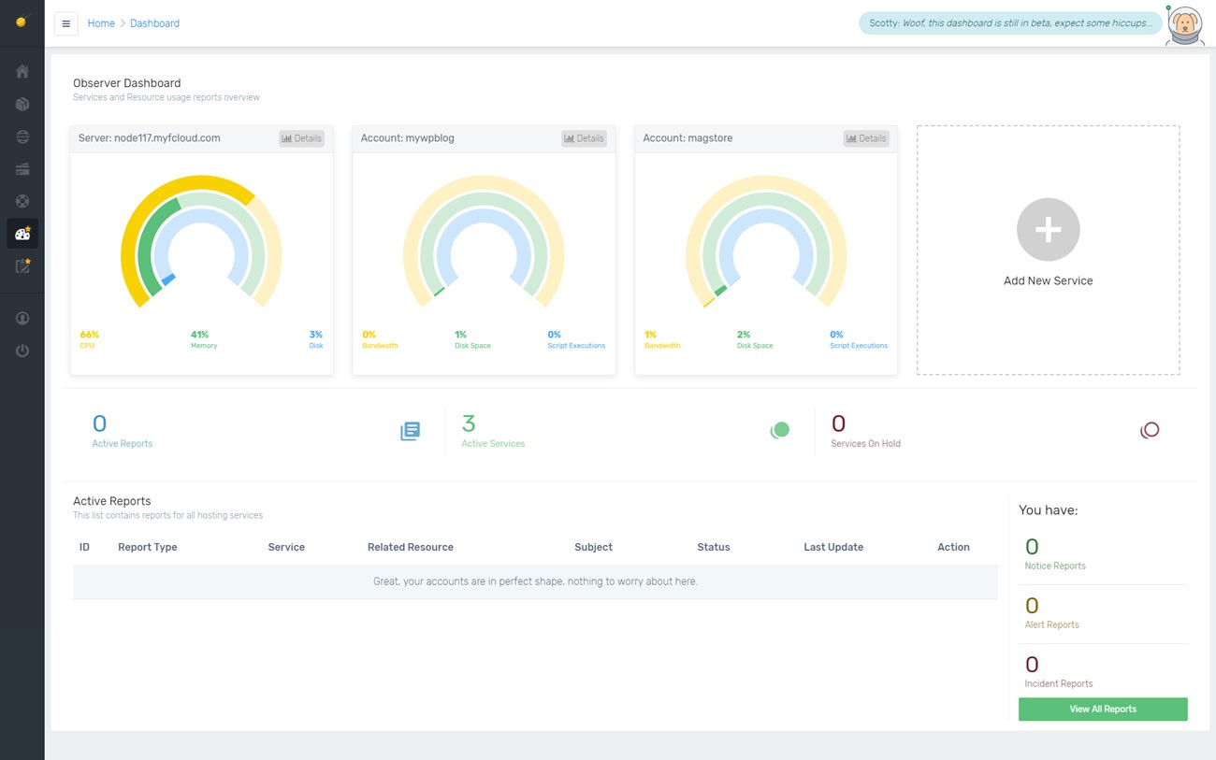The height and width of the screenshot is (760, 1216).
Task: Click the Add New Service label
Action: click(x=1049, y=280)
